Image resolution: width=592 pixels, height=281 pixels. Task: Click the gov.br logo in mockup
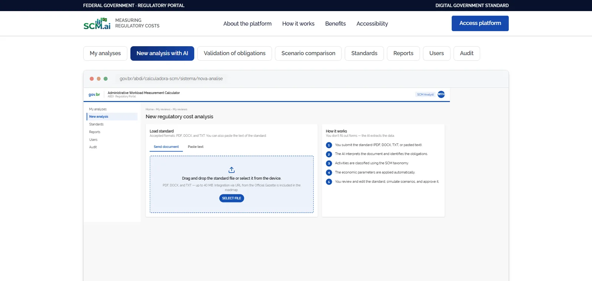[x=94, y=95]
